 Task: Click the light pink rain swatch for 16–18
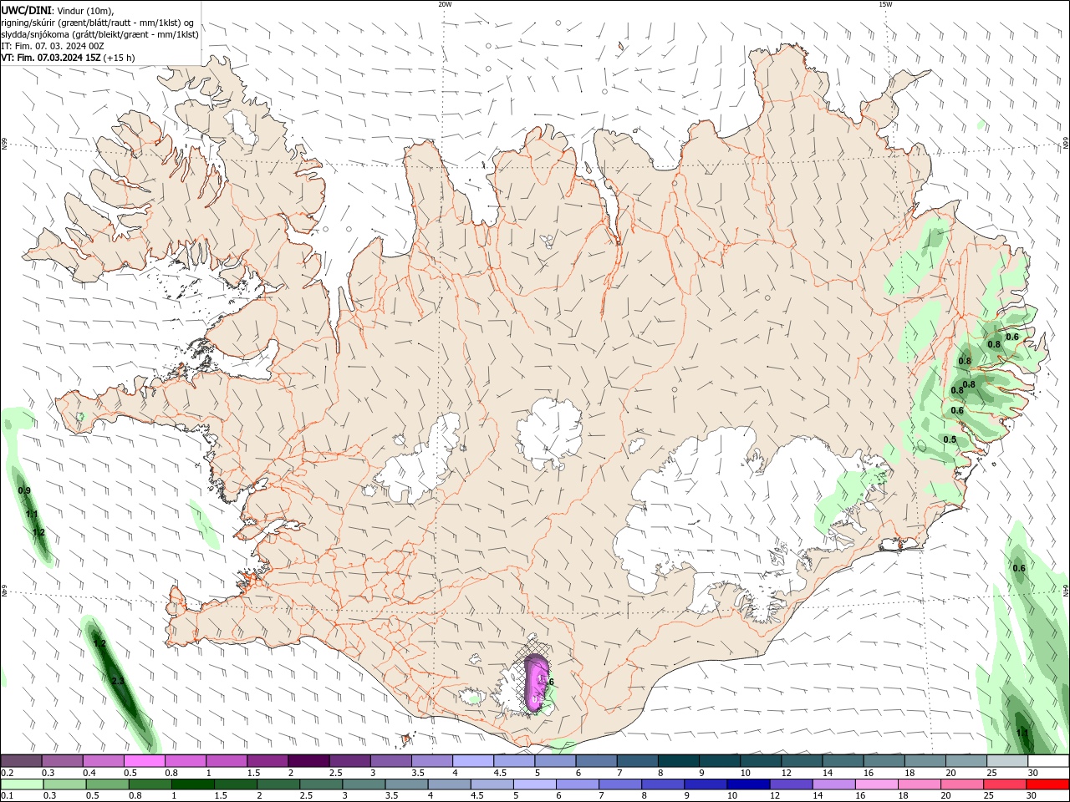point(875,784)
